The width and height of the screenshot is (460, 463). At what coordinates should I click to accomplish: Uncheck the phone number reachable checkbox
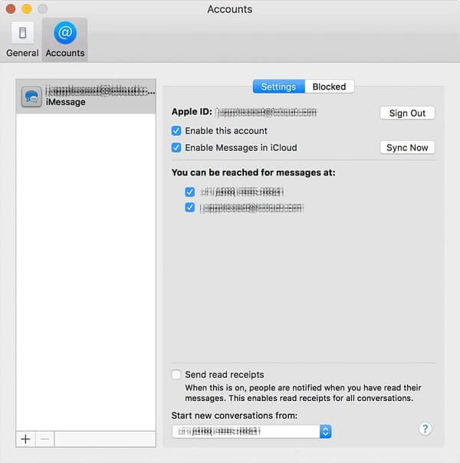pos(190,192)
